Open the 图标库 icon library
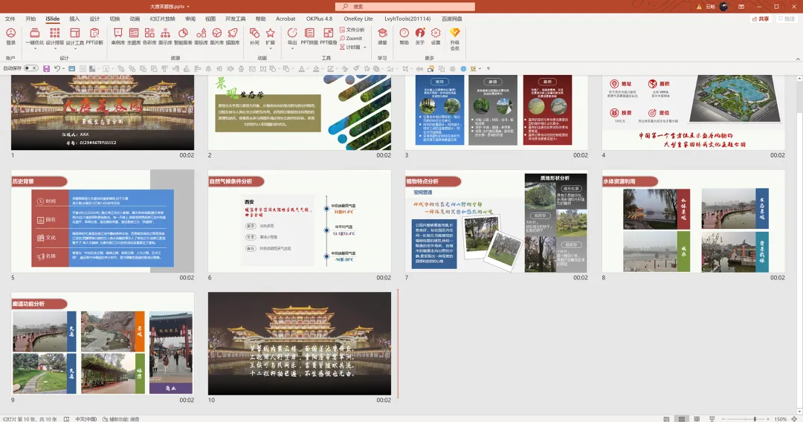This screenshot has height=422, width=803. point(201,36)
